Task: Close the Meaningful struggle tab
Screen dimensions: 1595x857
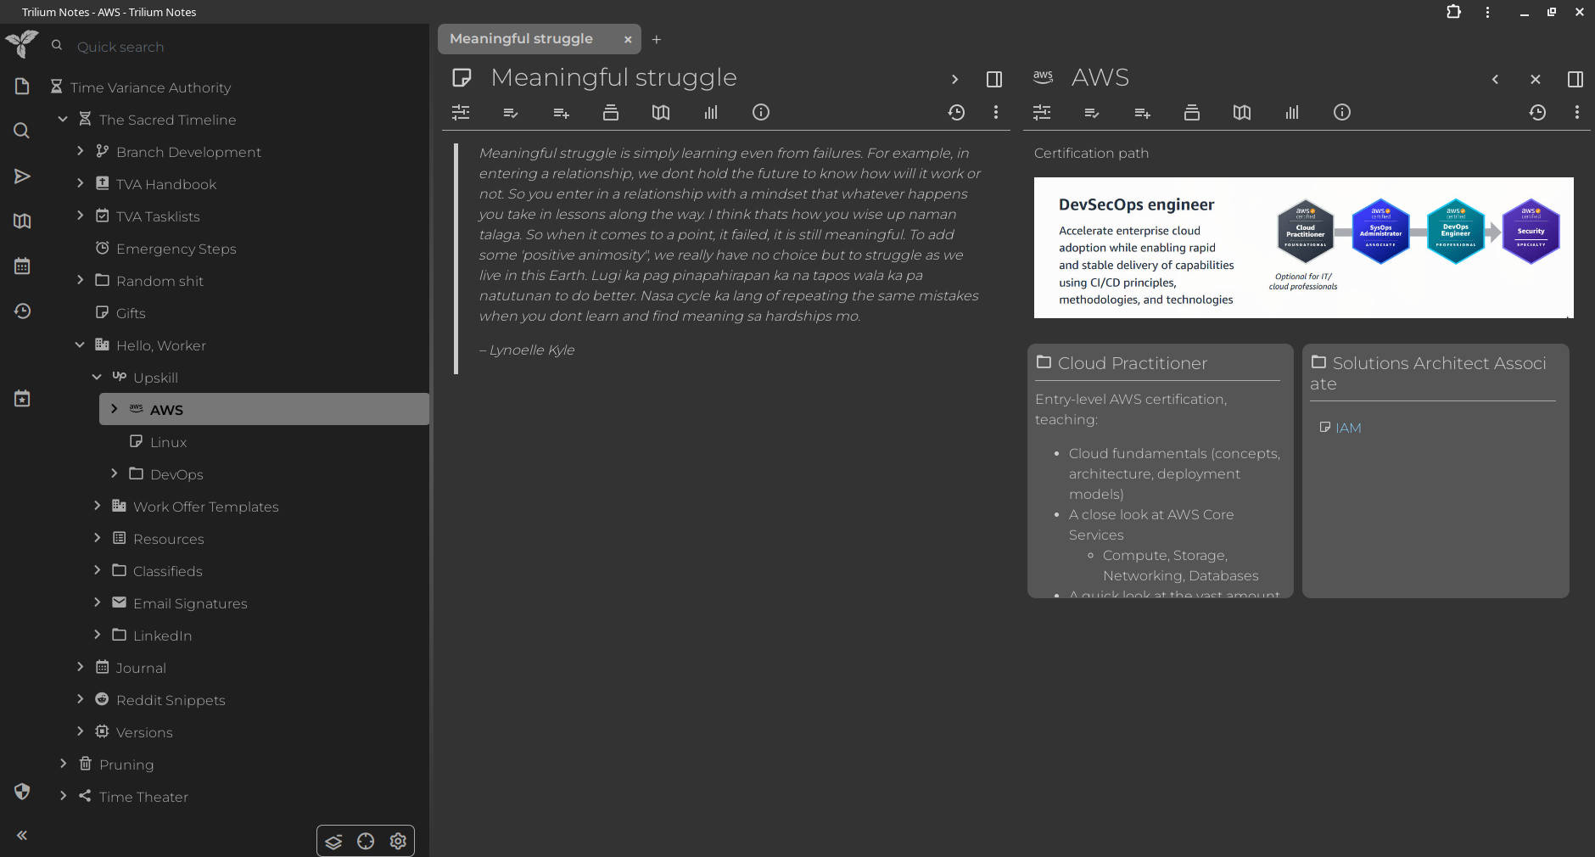Action: (x=628, y=39)
